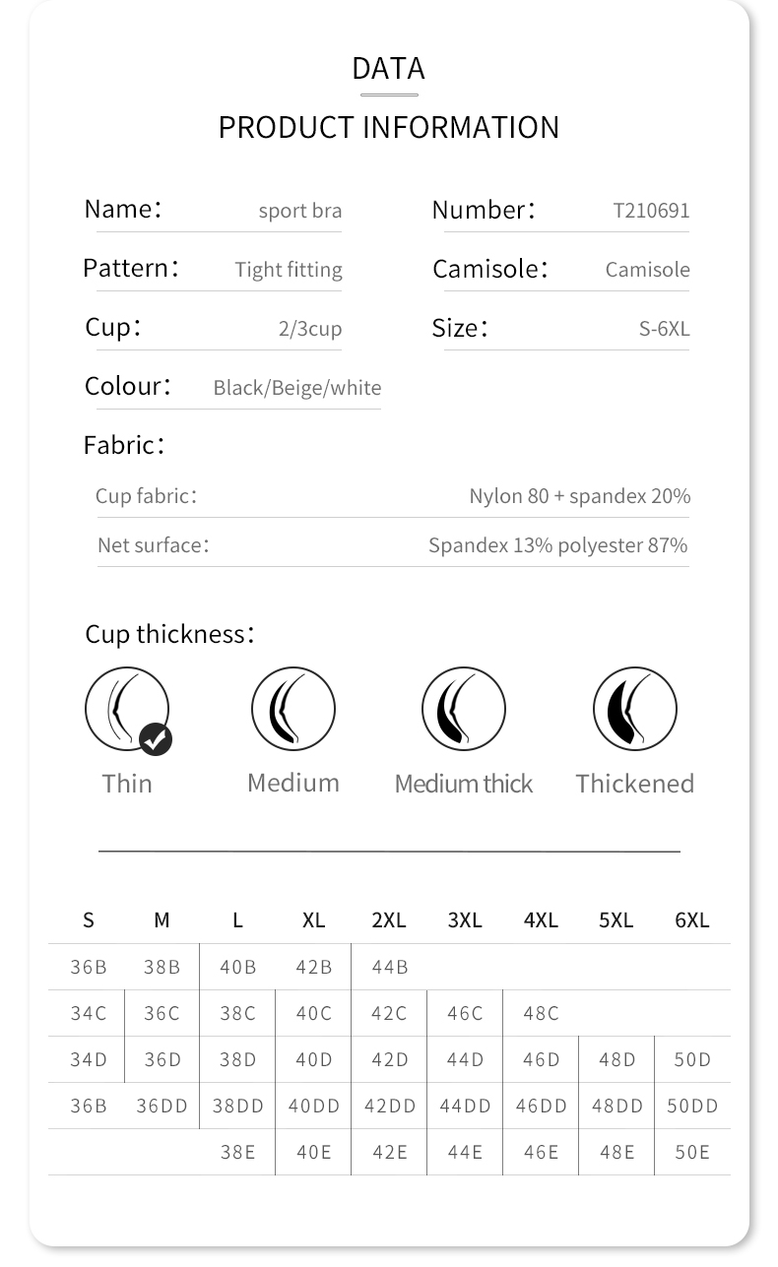Click the Thin label text
Viewport: 778px width, 1267px height.
[127, 784]
